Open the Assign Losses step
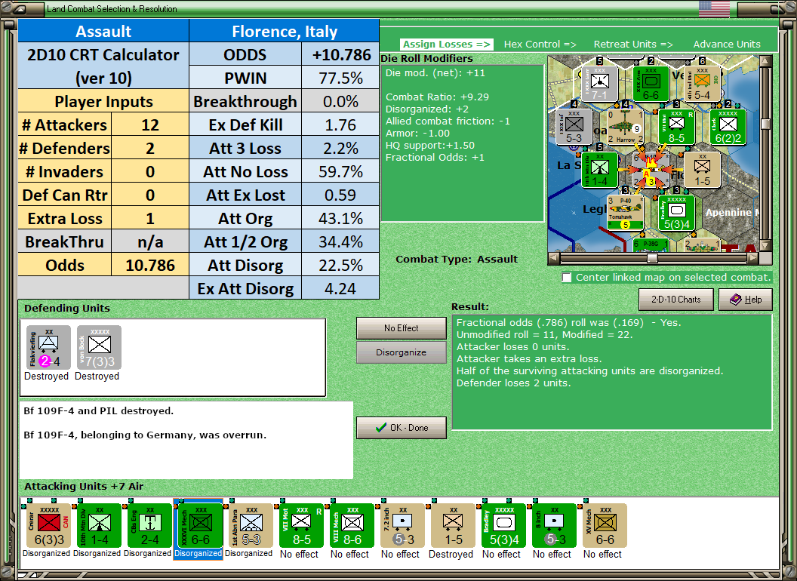The height and width of the screenshot is (581, 797). pyautogui.click(x=446, y=45)
